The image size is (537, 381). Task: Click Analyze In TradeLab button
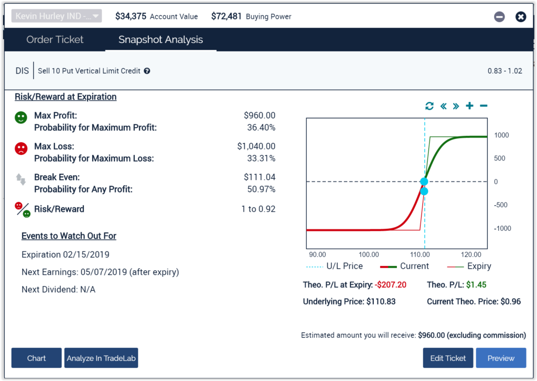(102, 358)
